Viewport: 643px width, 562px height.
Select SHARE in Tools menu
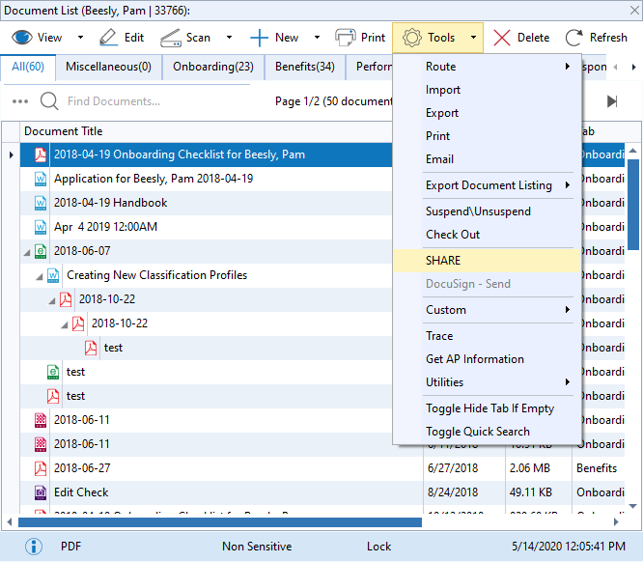[x=488, y=261]
